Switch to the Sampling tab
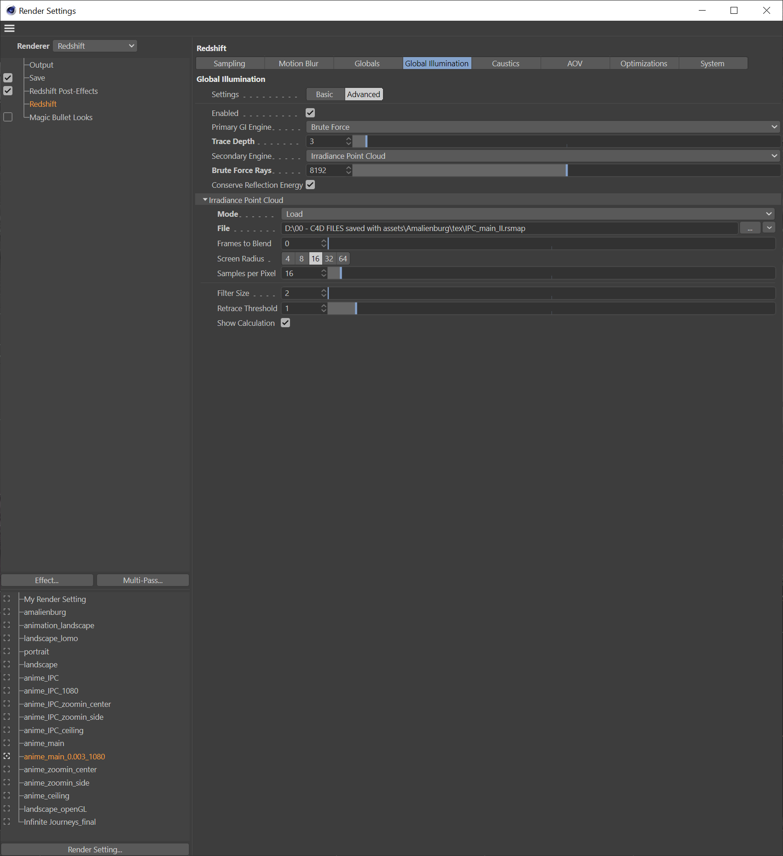This screenshot has width=783, height=856. (230, 64)
